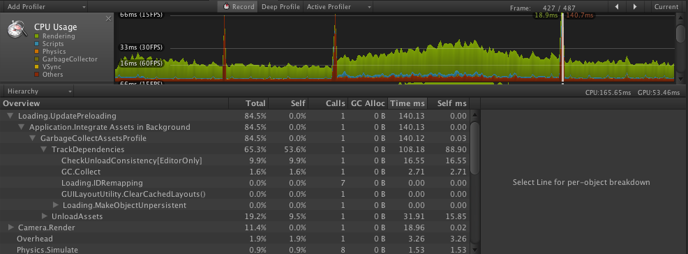Screen dimensions: 688x254
Task: Click the 31.91 time value for UnloadAssets
Action: pyautogui.click(x=414, y=216)
